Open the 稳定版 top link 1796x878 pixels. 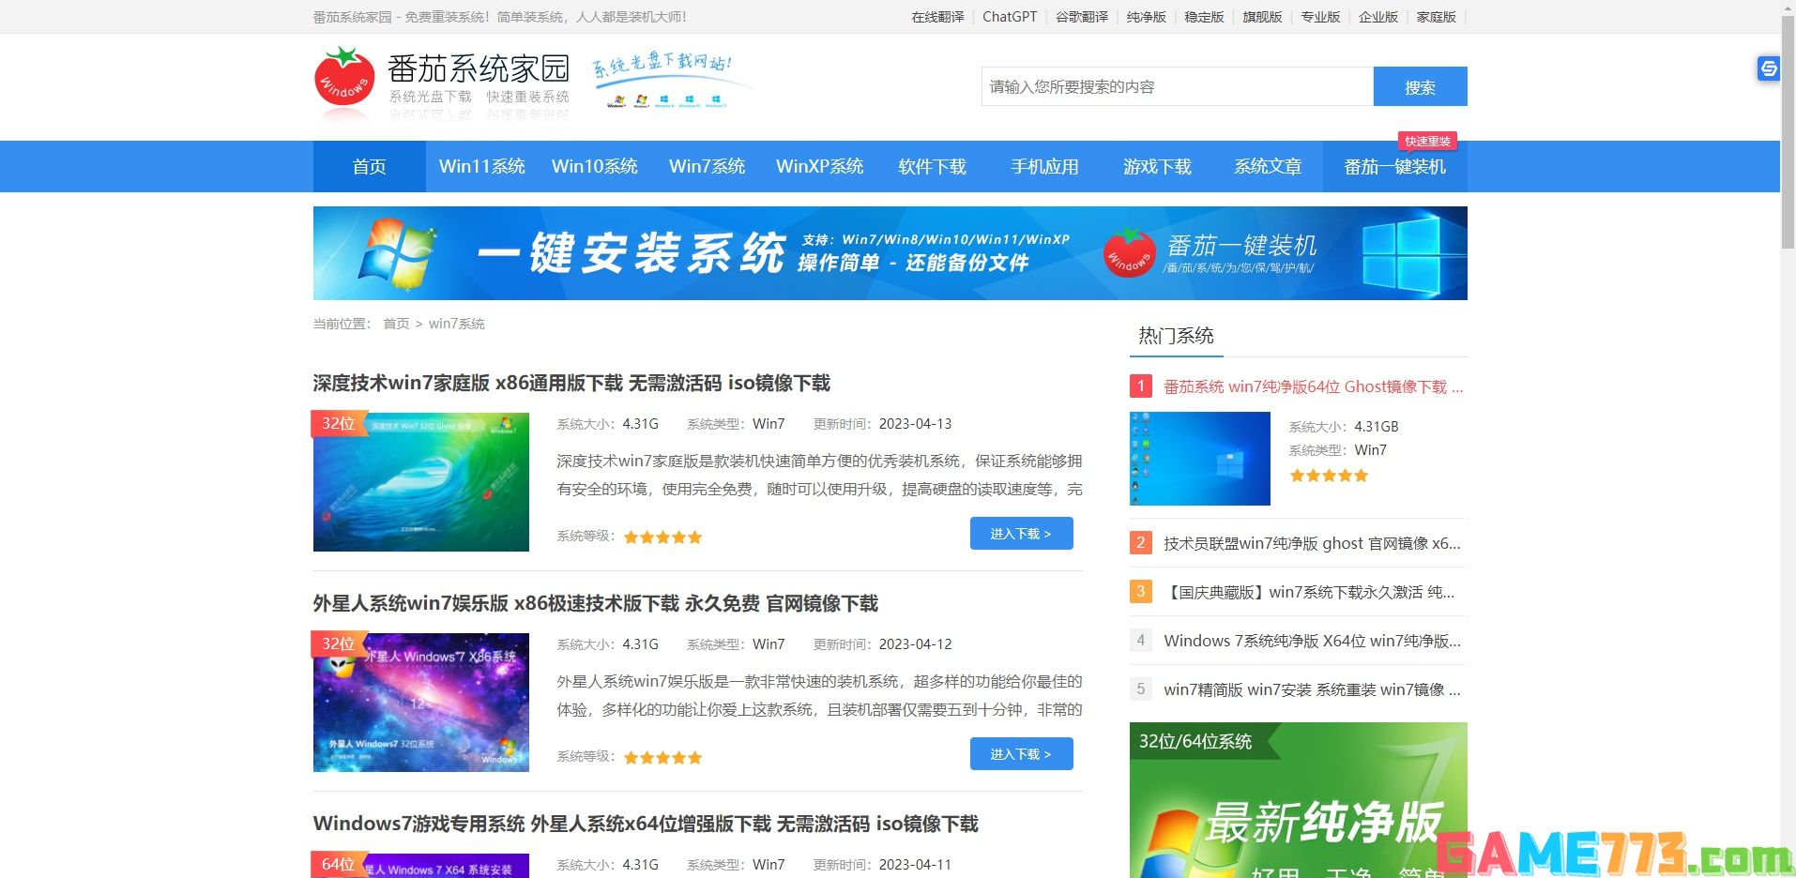[x=1204, y=17]
